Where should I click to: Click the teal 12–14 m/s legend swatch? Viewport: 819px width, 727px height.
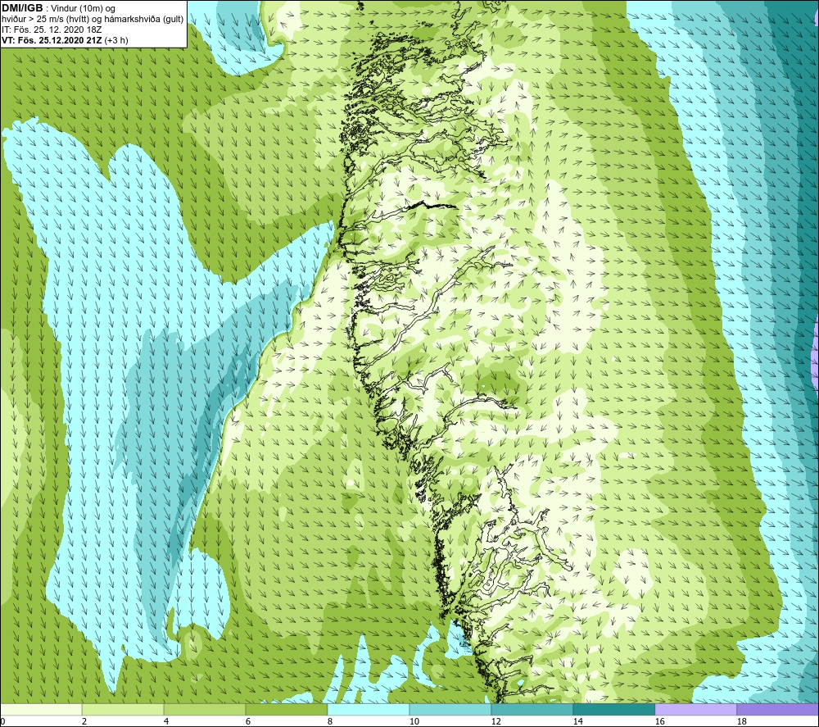point(532,709)
